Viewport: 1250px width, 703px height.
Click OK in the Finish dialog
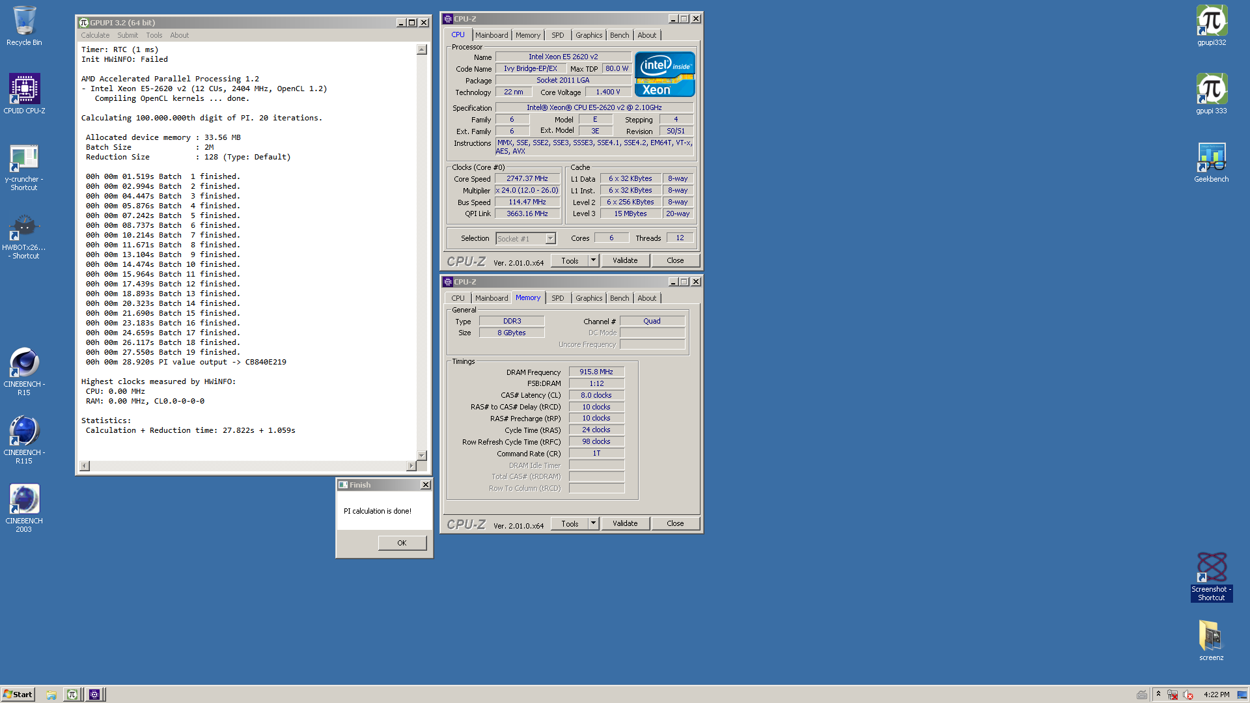point(402,543)
